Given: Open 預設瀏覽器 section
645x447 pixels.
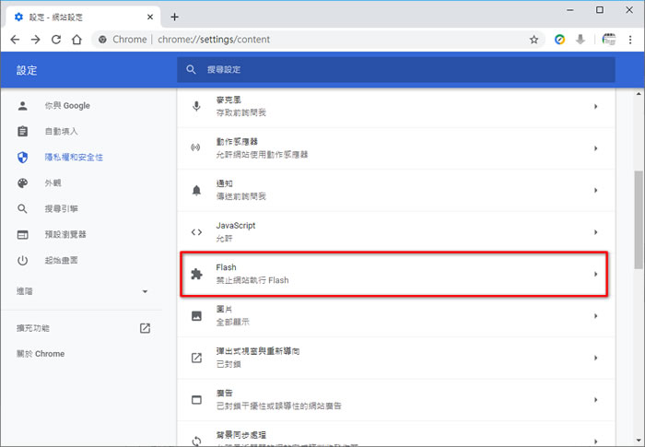Looking at the screenshot, I should (65, 235).
